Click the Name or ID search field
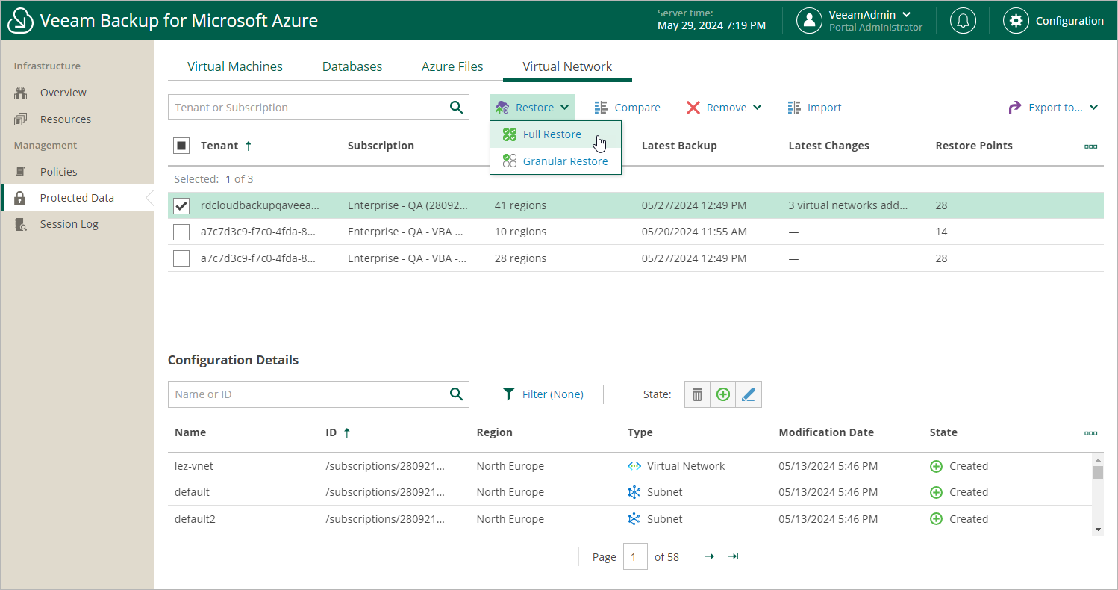 click(306, 394)
